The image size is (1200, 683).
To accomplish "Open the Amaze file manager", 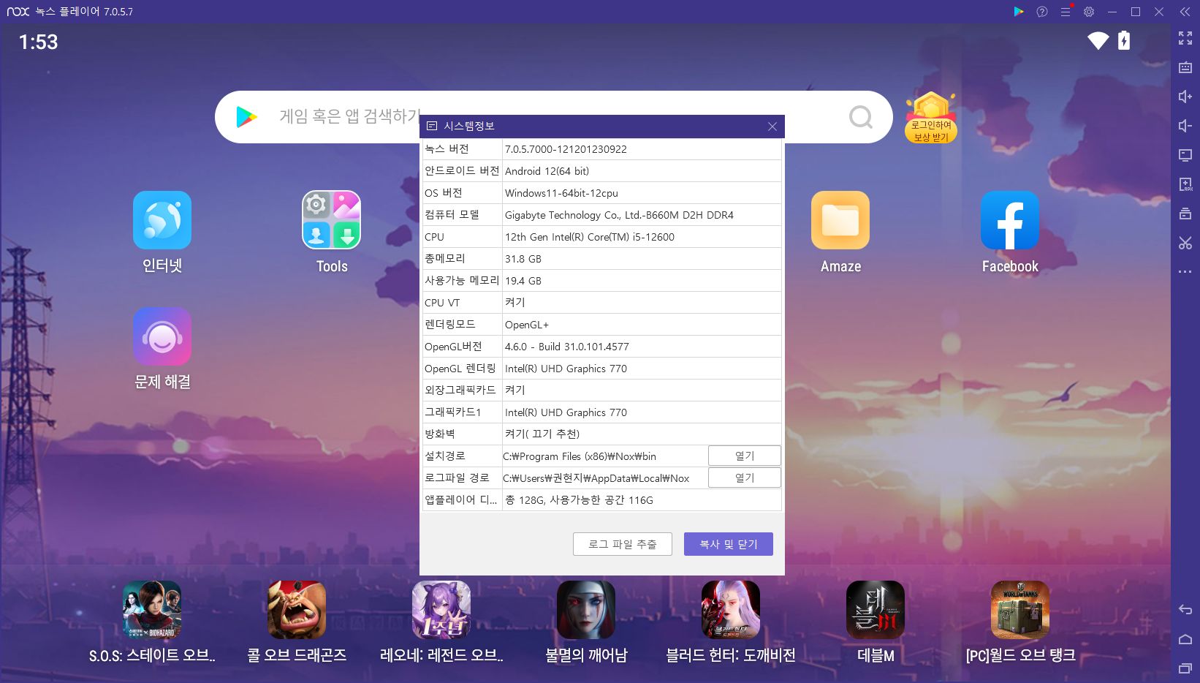I will pyautogui.click(x=840, y=220).
